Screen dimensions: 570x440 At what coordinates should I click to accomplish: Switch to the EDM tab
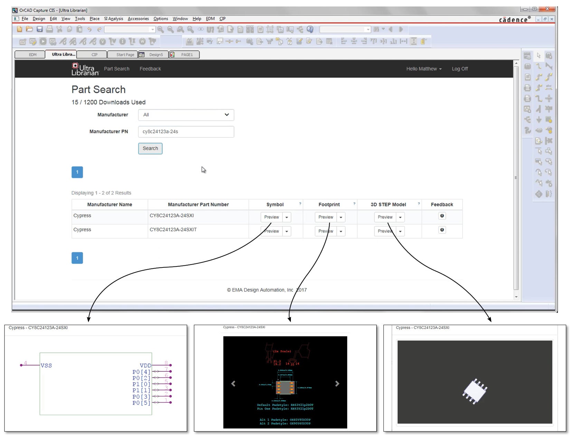[30, 55]
